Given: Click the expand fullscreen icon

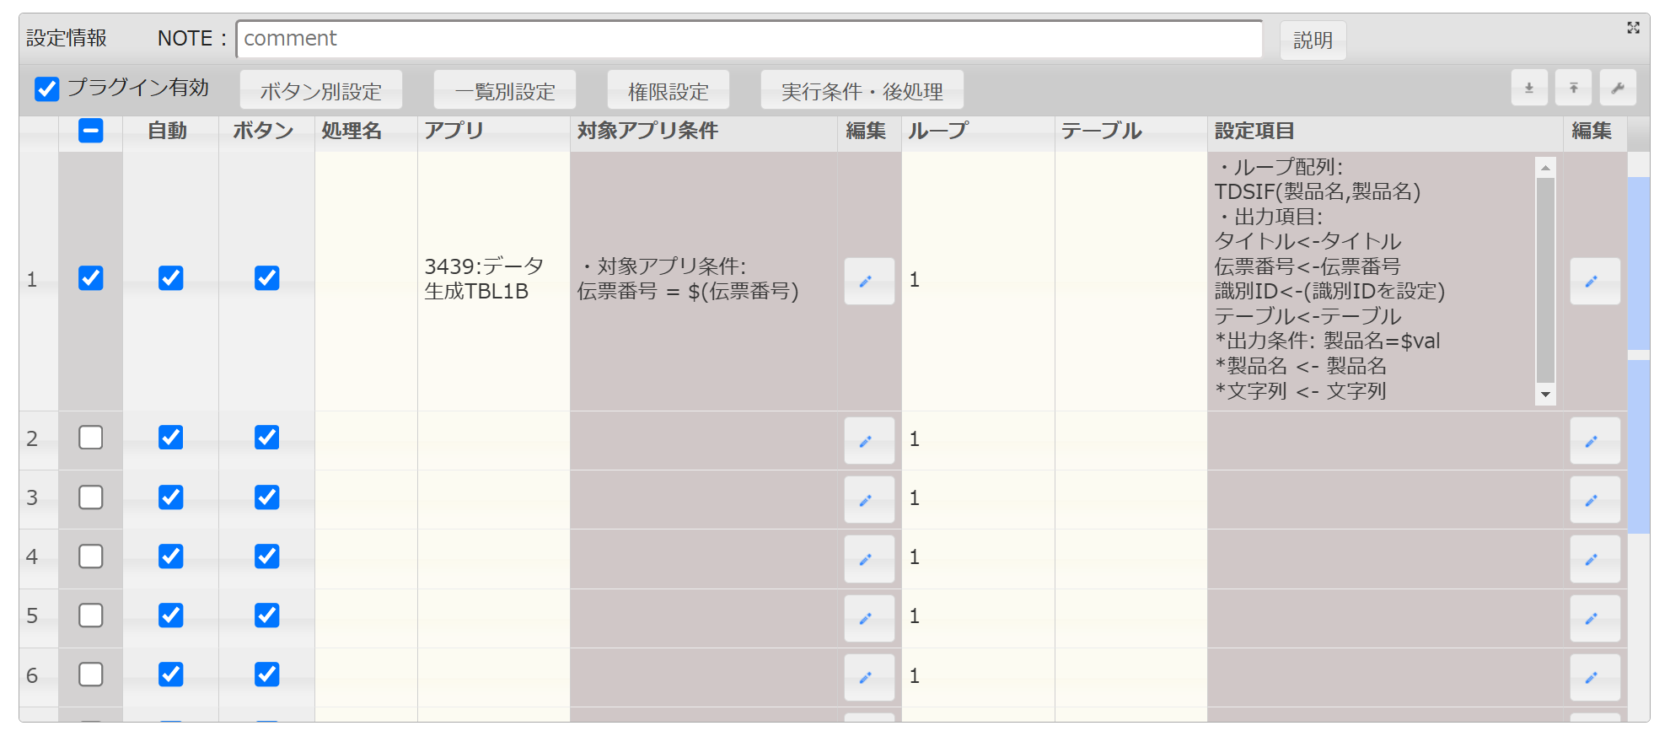Looking at the screenshot, I should pos(1633,28).
